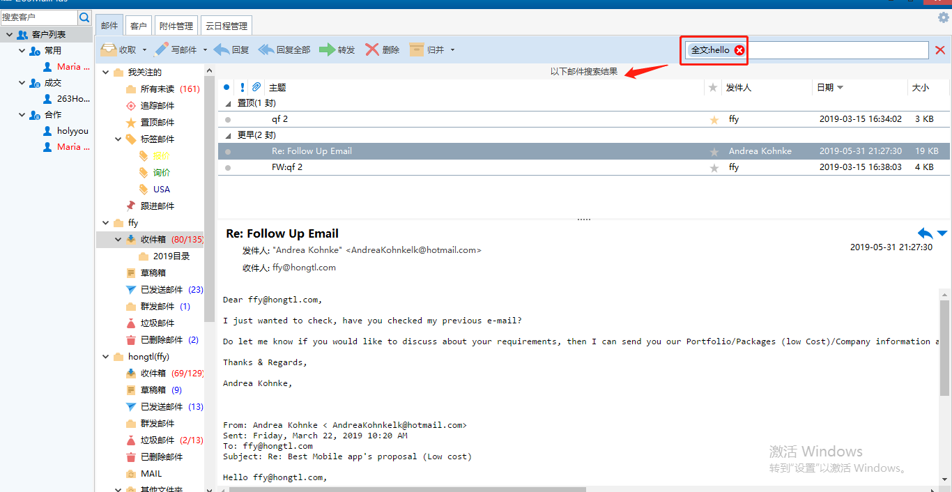The width and height of the screenshot is (952, 492).
Task: Toggle star on Re: Follow Up Email
Action: coord(714,151)
